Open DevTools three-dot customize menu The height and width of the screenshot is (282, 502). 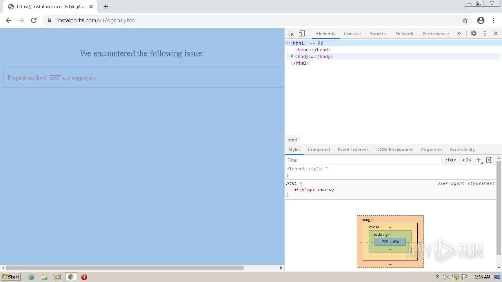485,34
